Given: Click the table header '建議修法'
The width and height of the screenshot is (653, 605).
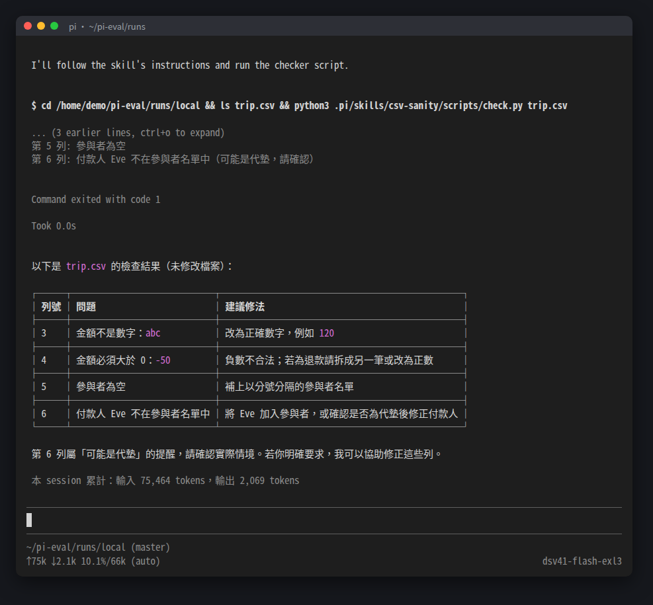Looking at the screenshot, I should click(x=245, y=307).
